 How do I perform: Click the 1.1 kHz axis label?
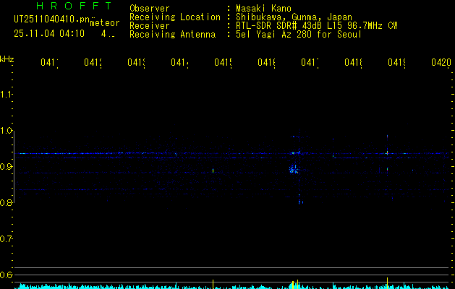tap(6, 95)
